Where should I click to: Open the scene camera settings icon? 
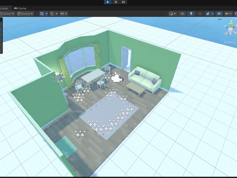click(228, 14)
